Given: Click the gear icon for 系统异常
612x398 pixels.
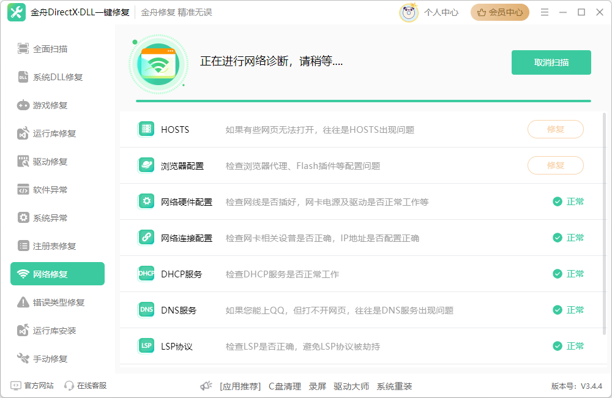Looking at the screenshot, I should 23,217.
